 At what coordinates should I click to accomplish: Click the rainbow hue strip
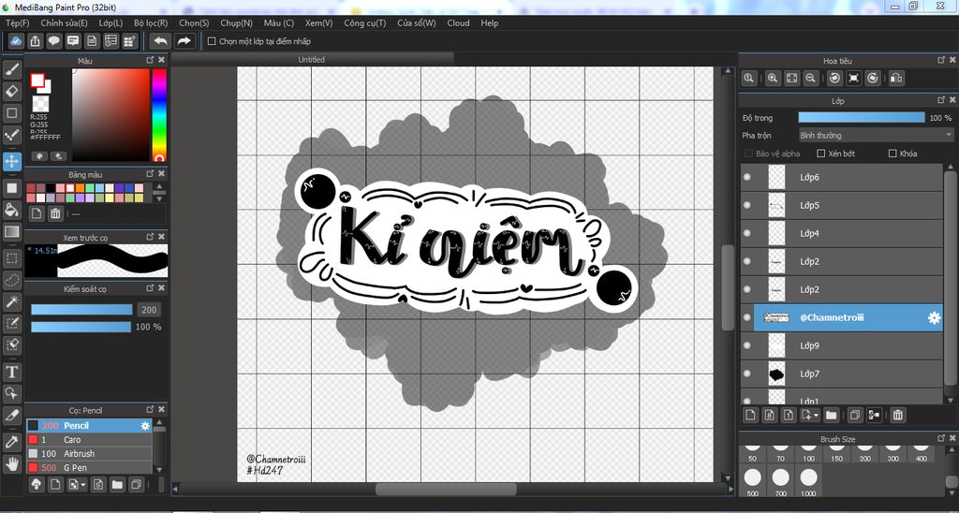click(159, 115)
